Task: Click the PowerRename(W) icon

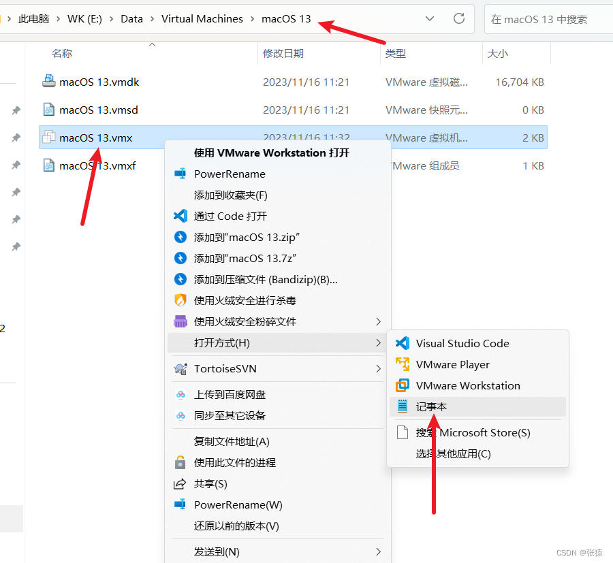Action: 180,504
